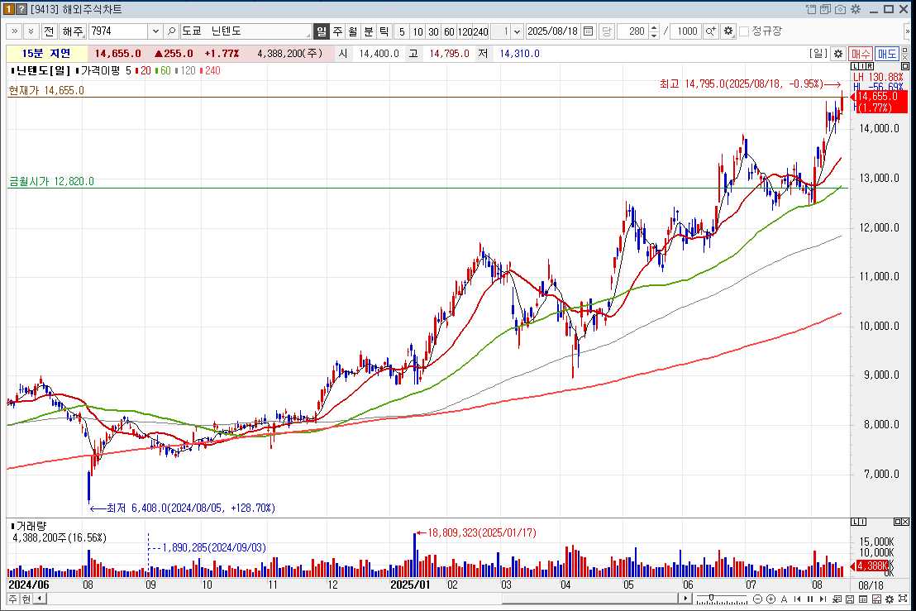Open the stock code 7974 dropdown
The height and width of the screenshot is (611, 916).
pos(155,31)
